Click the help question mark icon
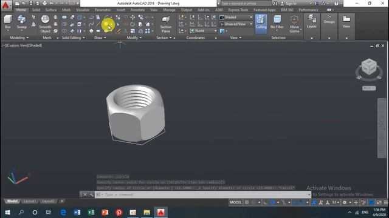Viewport: 389px width, 218px height. (x=336, y=4)
